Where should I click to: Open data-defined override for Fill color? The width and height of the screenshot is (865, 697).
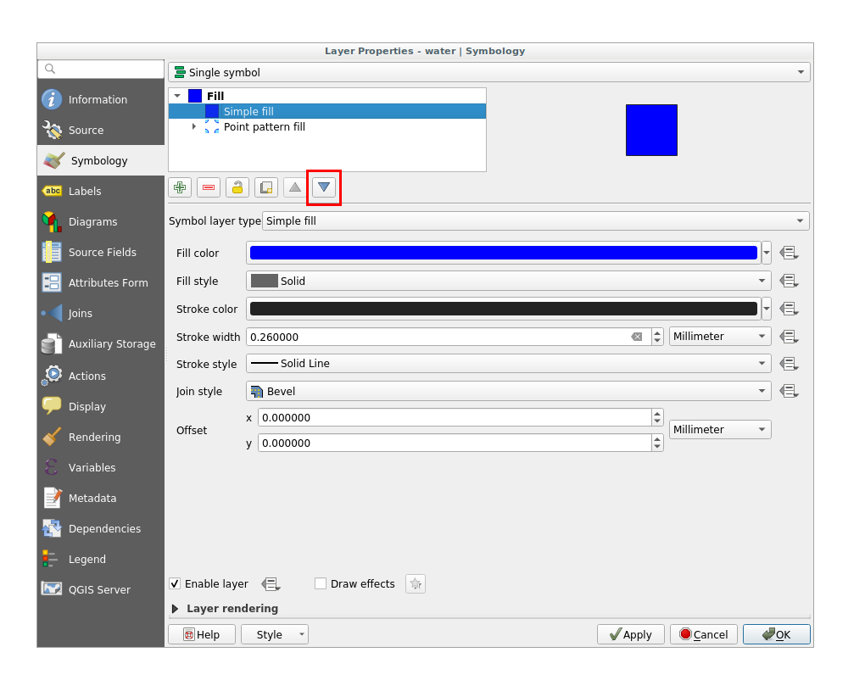(x=789, y=253)
